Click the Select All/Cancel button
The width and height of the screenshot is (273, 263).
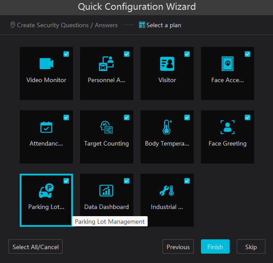[36, 247]
